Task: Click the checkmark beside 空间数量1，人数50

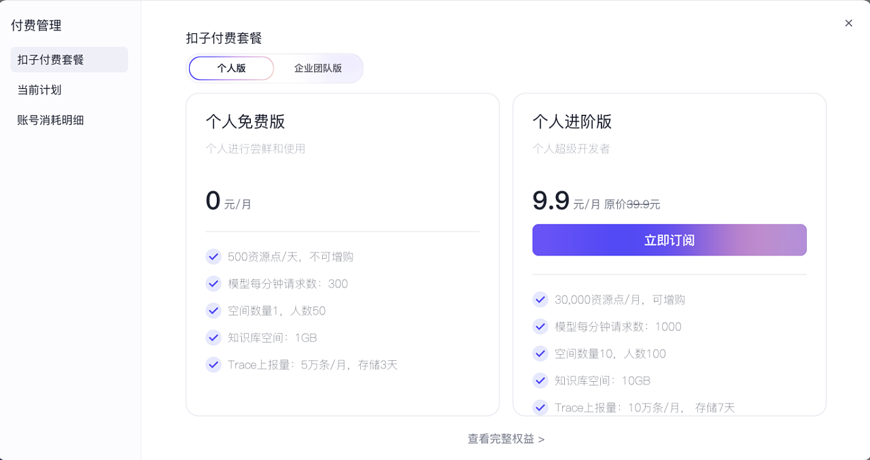Action: pos(213,311)
